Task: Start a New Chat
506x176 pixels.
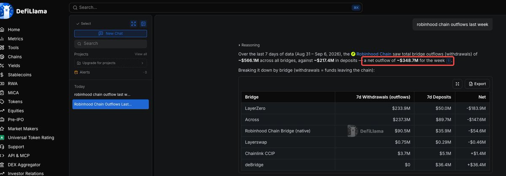Action: [x=110, y=33]
